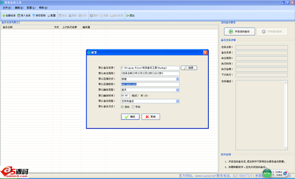The height and width of the screenshot is (179, 295).
Task: Click the 触发器 column header
Action: (x=93, y=27)
